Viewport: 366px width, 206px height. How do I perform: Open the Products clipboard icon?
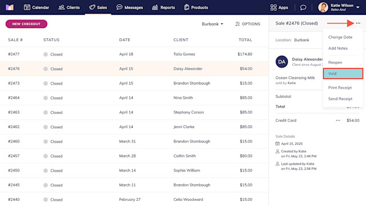point(186,7)
